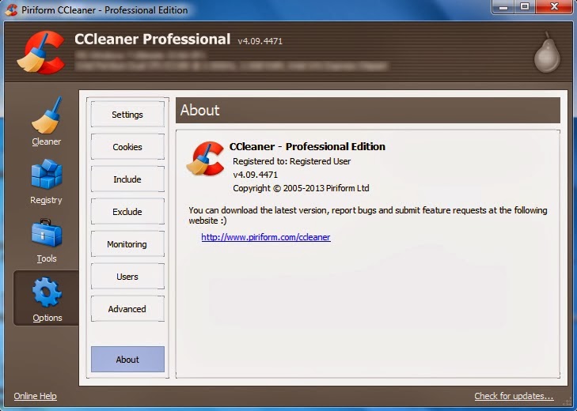The width and height of the screenshot is (577, 411).
Task: Open the Cookies options page
Action: pyautogui.click(x=127, y=147)
